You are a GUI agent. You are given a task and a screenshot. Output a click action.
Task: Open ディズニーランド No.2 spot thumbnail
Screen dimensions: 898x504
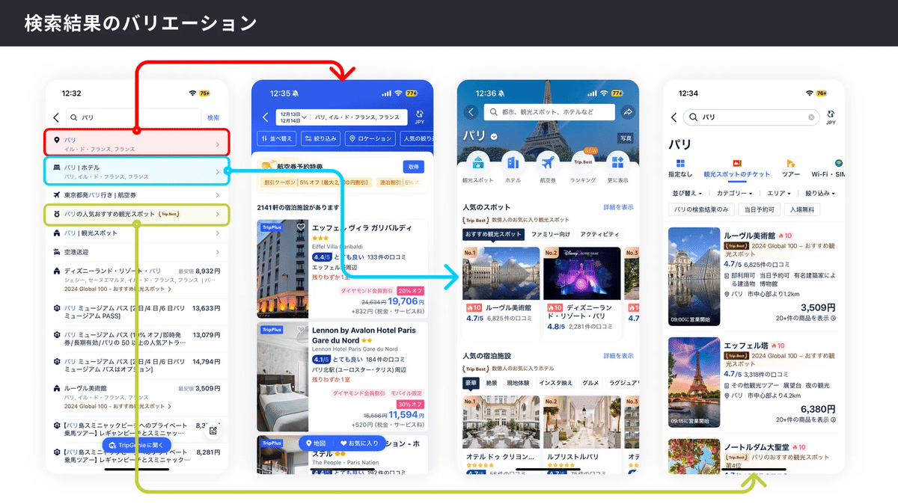(581, 273)
